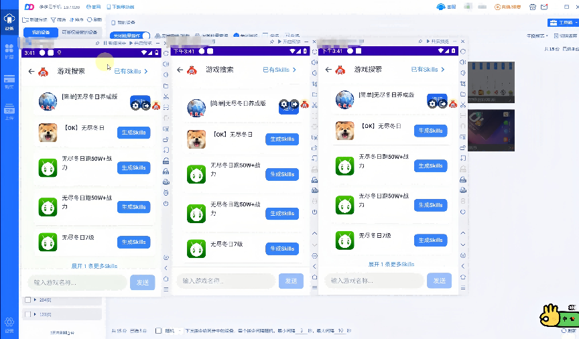Image resolution: width=579 pixels, height=339 pixels.
Task: Click the 排序 sort icon
Action: [x=72, y=19]
